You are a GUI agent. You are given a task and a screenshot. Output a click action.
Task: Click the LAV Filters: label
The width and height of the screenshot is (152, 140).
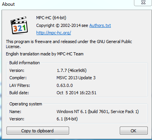(20, 85)
